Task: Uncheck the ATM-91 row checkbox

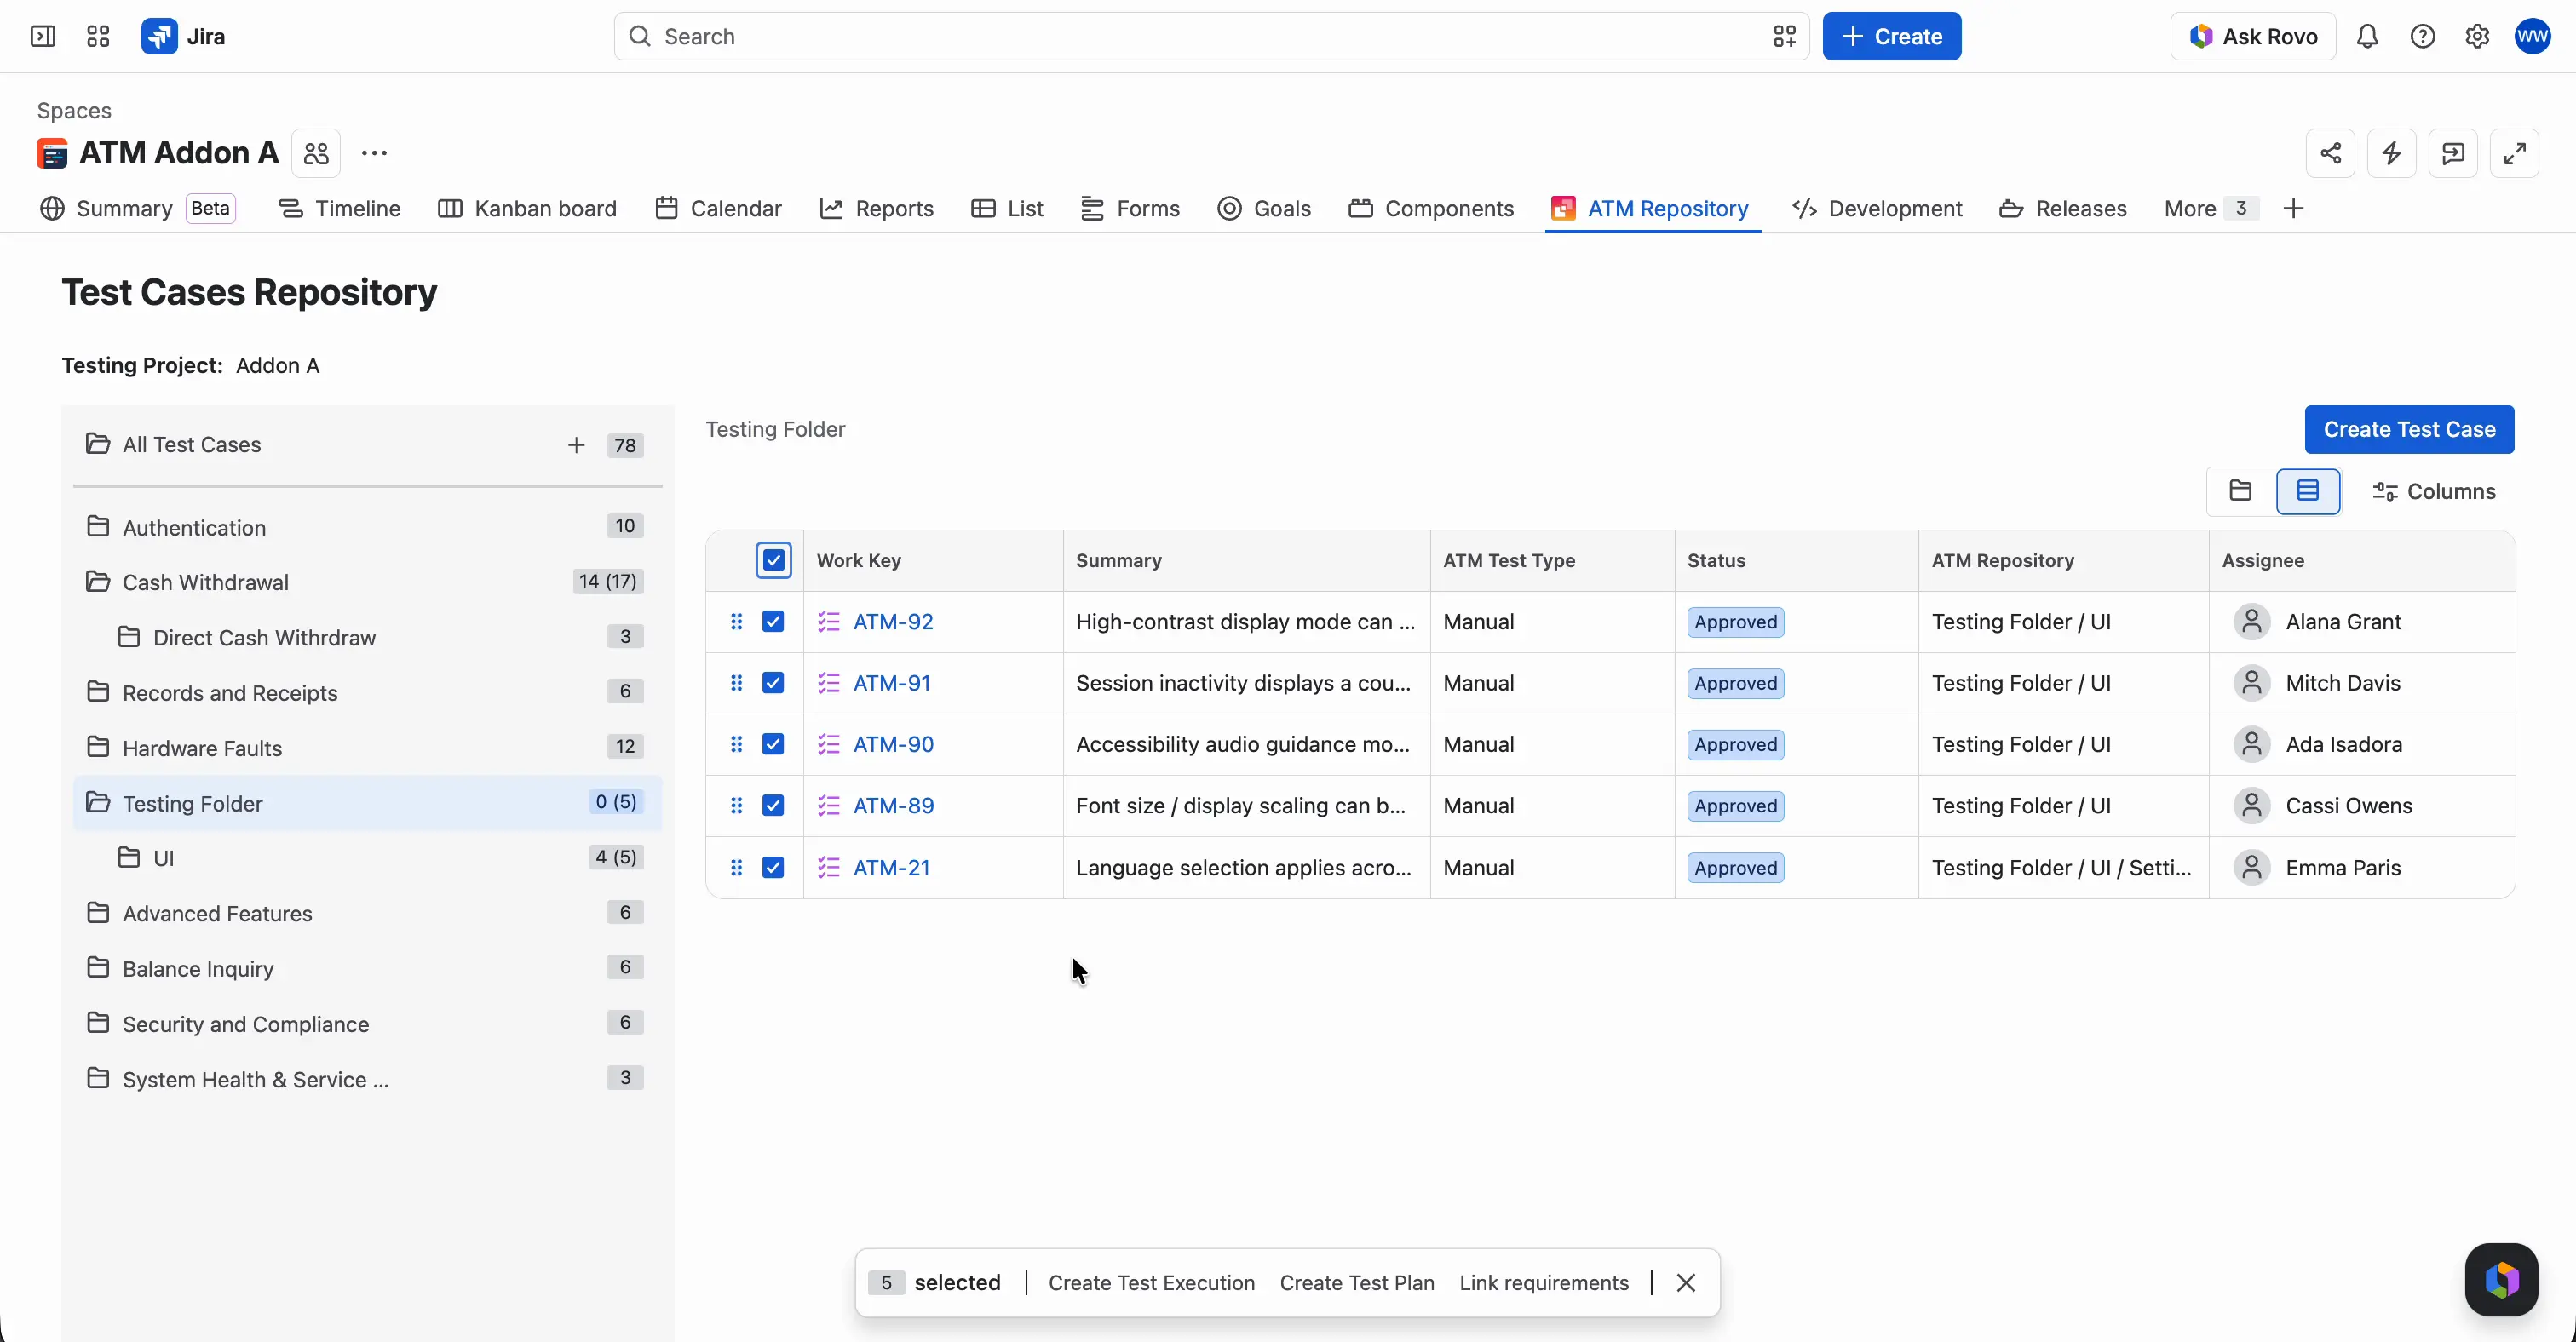Action: pos(773,682)
